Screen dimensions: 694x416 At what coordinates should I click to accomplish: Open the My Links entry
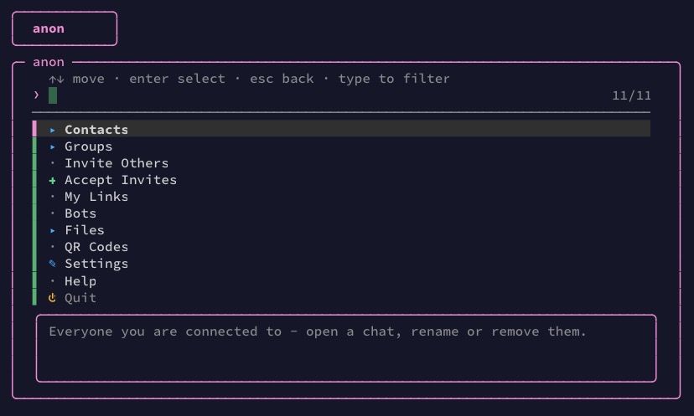click(341, 197)
